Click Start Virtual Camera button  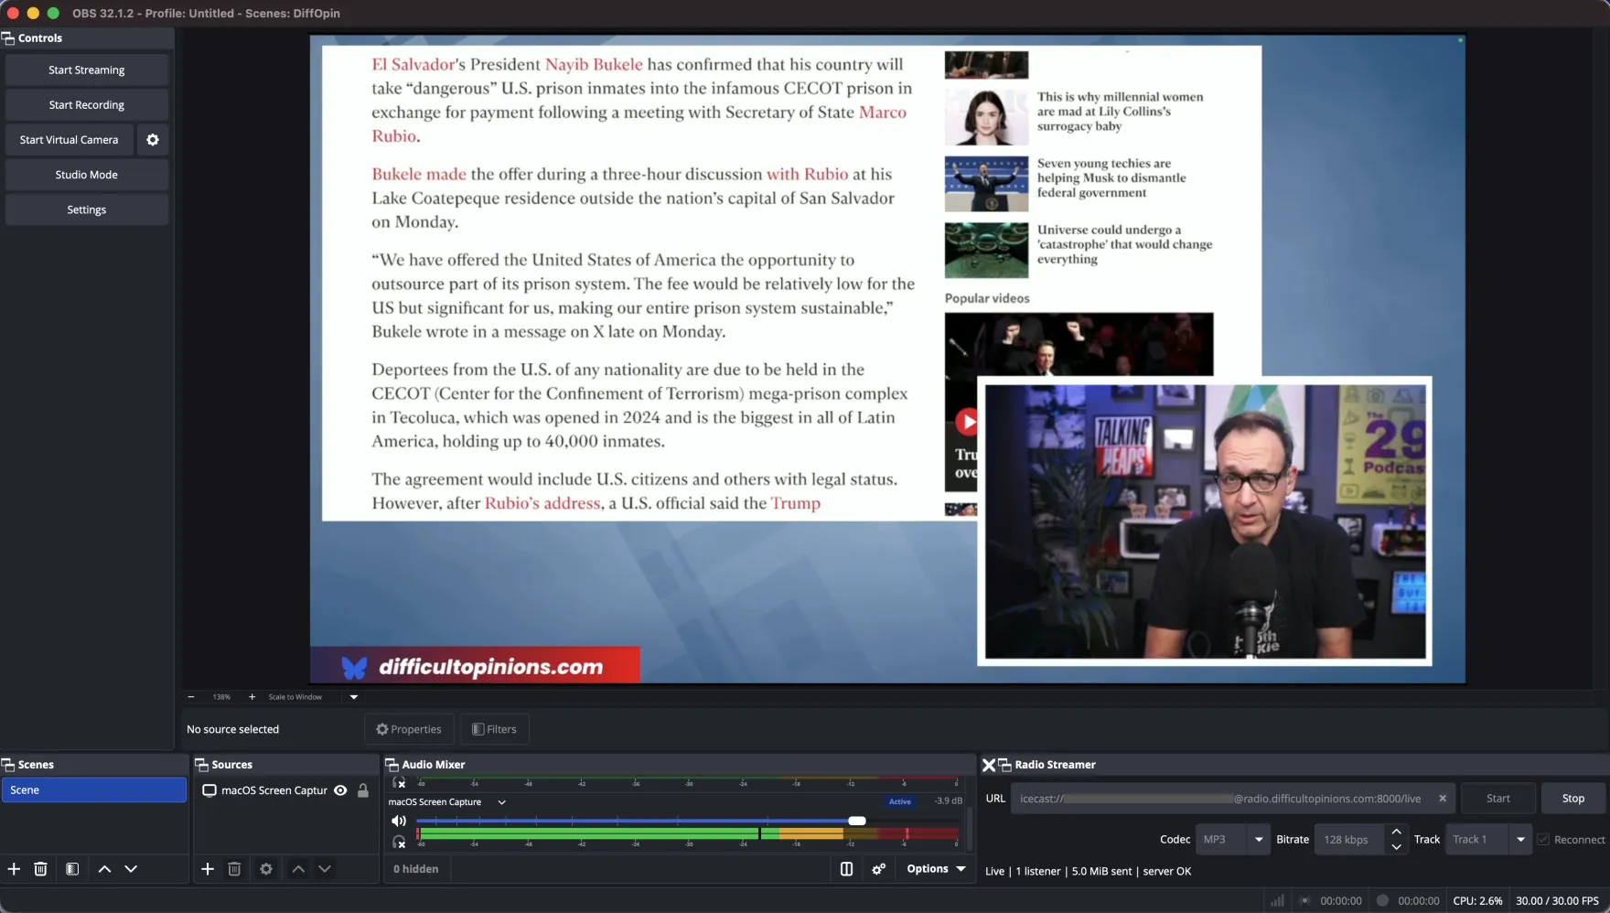tap(70, 140)
